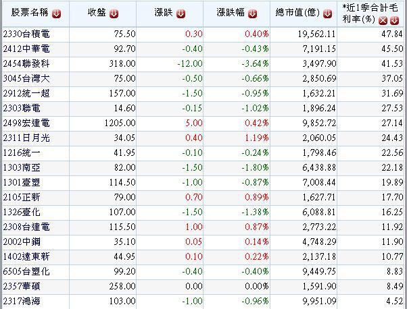
Task: Select closing price 99.20 of 台塑化
Action: pyautogui.click(x=124, y=271)
